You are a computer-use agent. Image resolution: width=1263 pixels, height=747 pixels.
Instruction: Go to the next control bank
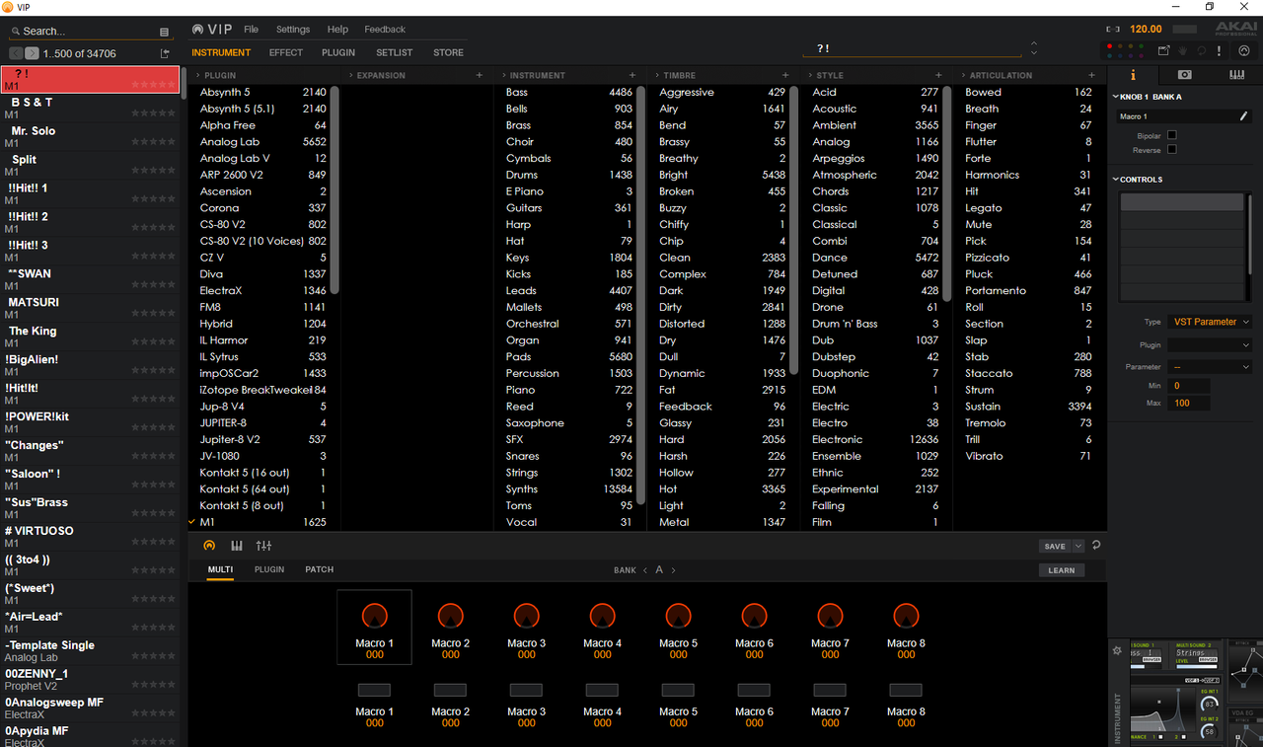674,570
